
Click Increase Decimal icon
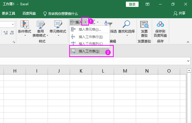[6, 33]
